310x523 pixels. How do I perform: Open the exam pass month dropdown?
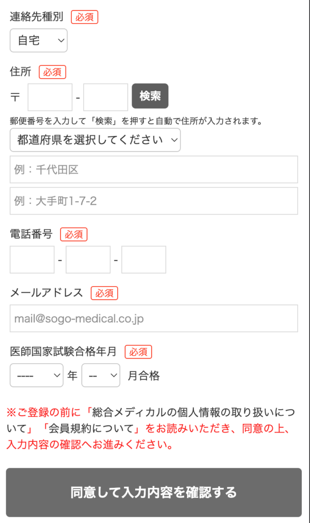100,376
